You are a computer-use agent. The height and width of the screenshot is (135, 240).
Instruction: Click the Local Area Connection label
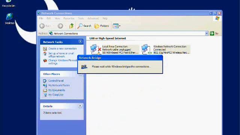tap(115, 46)
